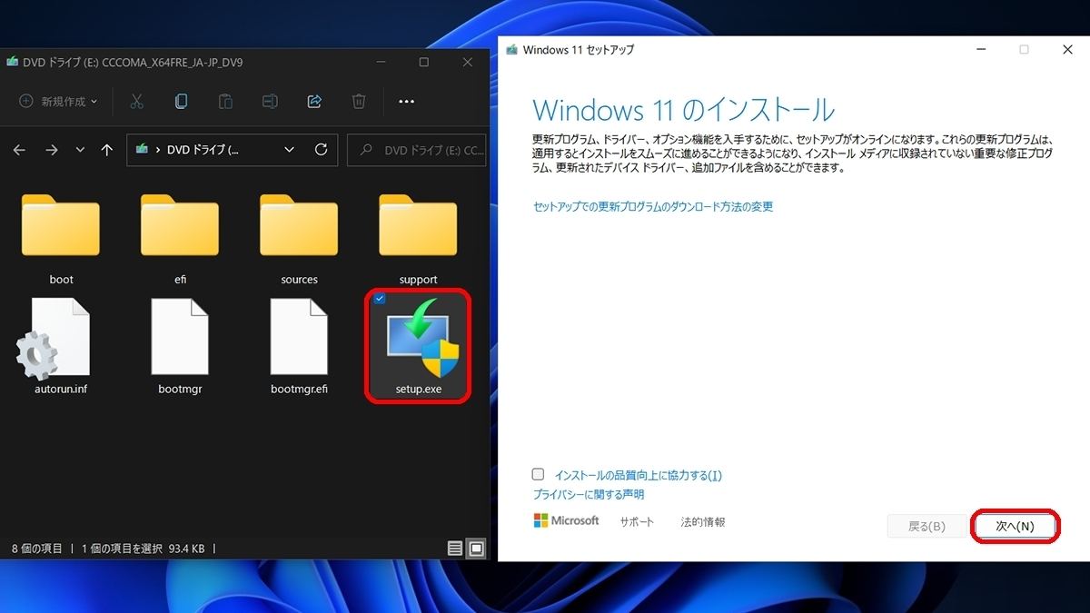The height and width of the screenshot is (613, 1090).
Task: Go up one folder level
Action: (x=107, y=150)
